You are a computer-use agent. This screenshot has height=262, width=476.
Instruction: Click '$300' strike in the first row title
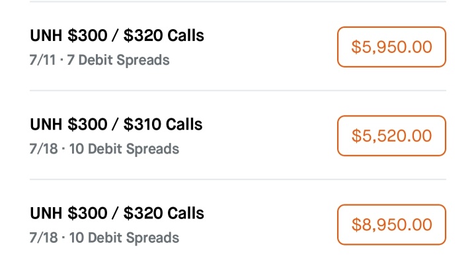tap(87, 36)
